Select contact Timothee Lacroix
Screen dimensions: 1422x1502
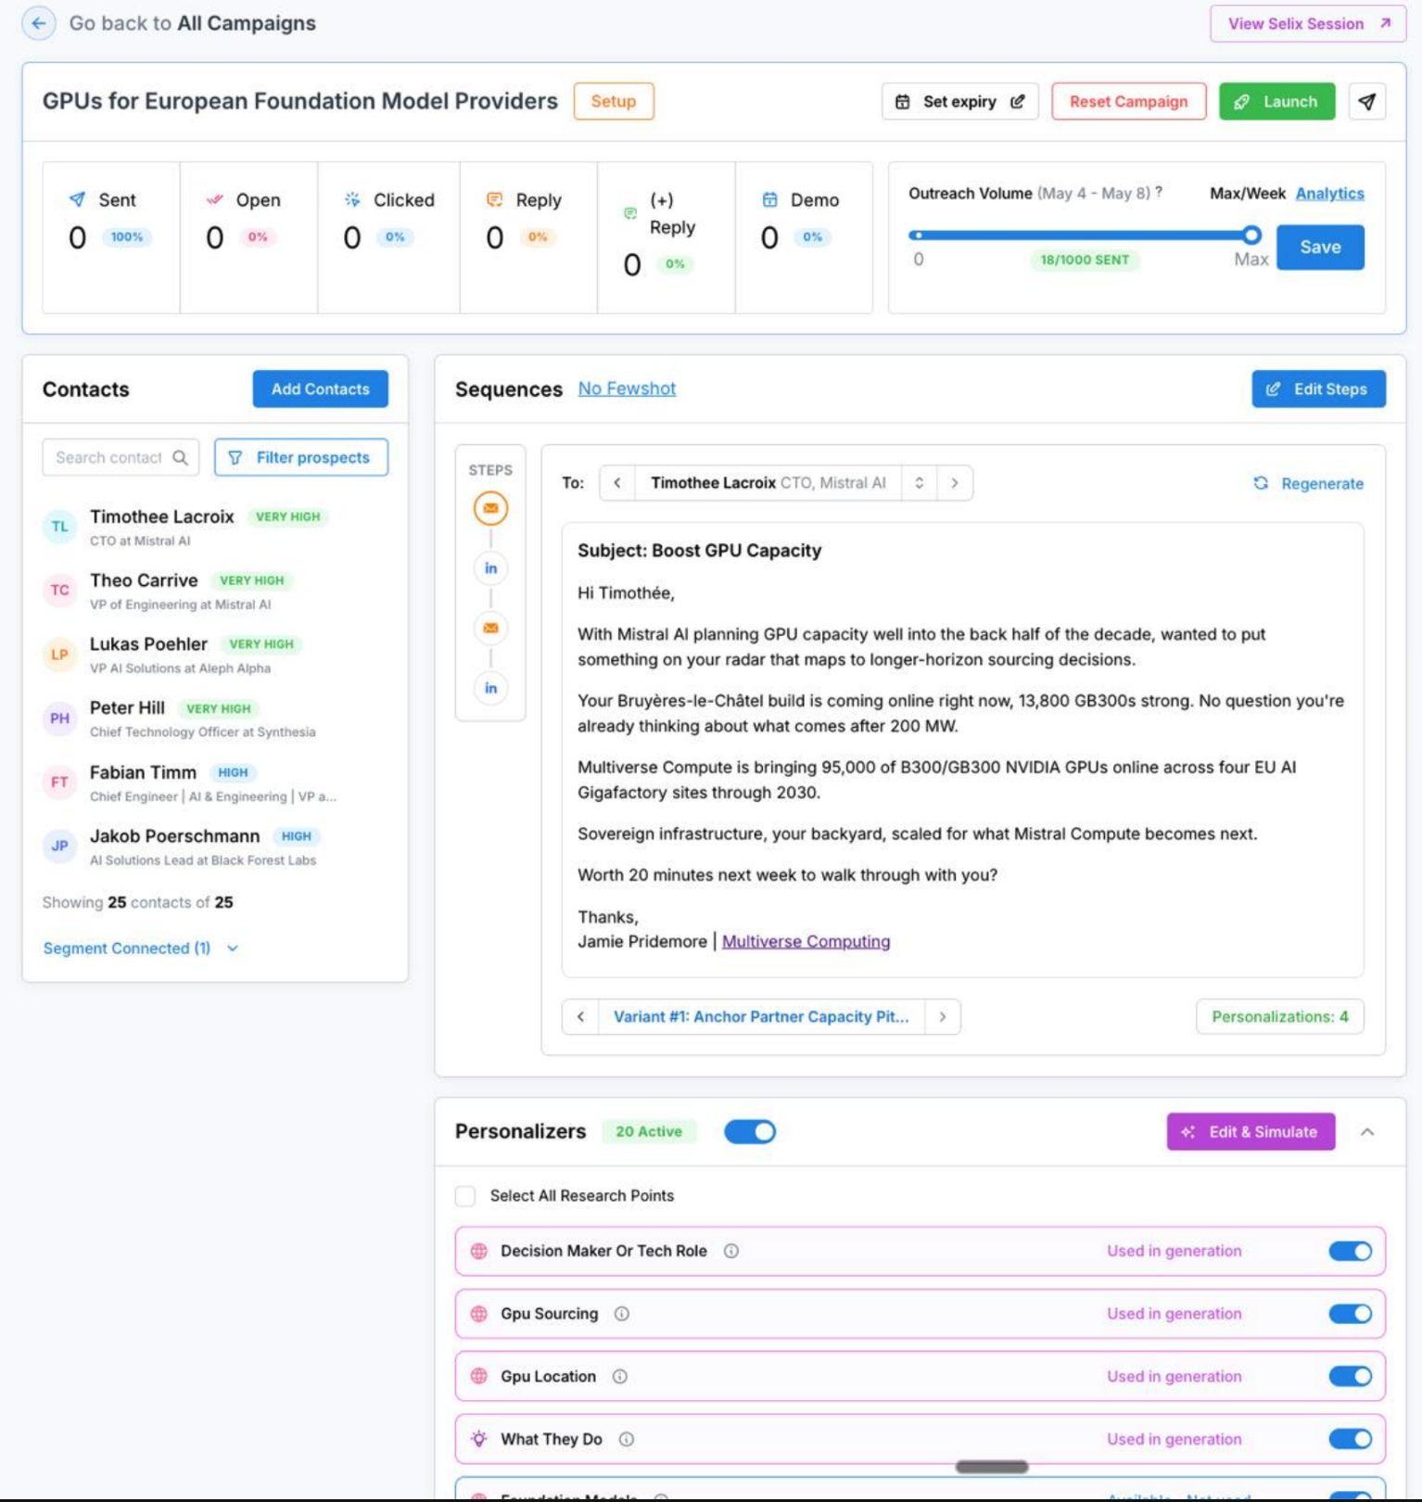point(213,527)
